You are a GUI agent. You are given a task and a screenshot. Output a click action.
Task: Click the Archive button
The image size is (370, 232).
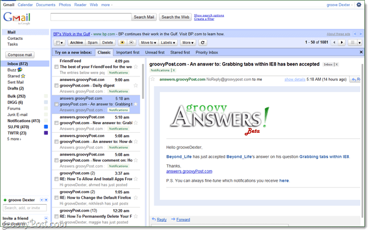76,43
